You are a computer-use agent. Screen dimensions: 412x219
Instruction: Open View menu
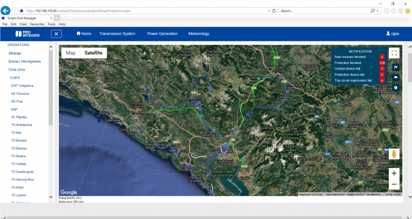tap(23, 24)
